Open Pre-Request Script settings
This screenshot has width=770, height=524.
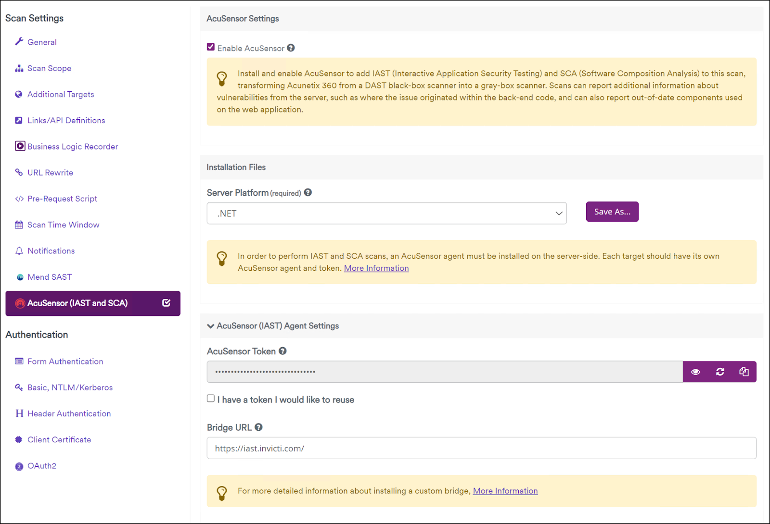point(62,199)
